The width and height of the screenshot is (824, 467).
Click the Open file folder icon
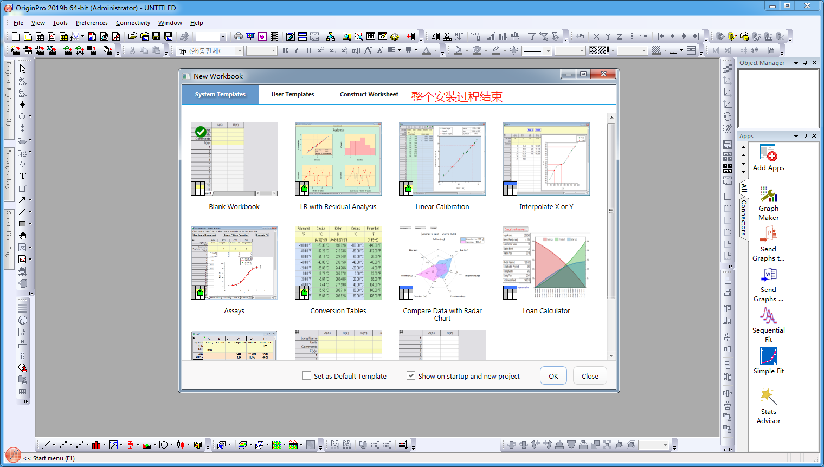pos(132,36)
